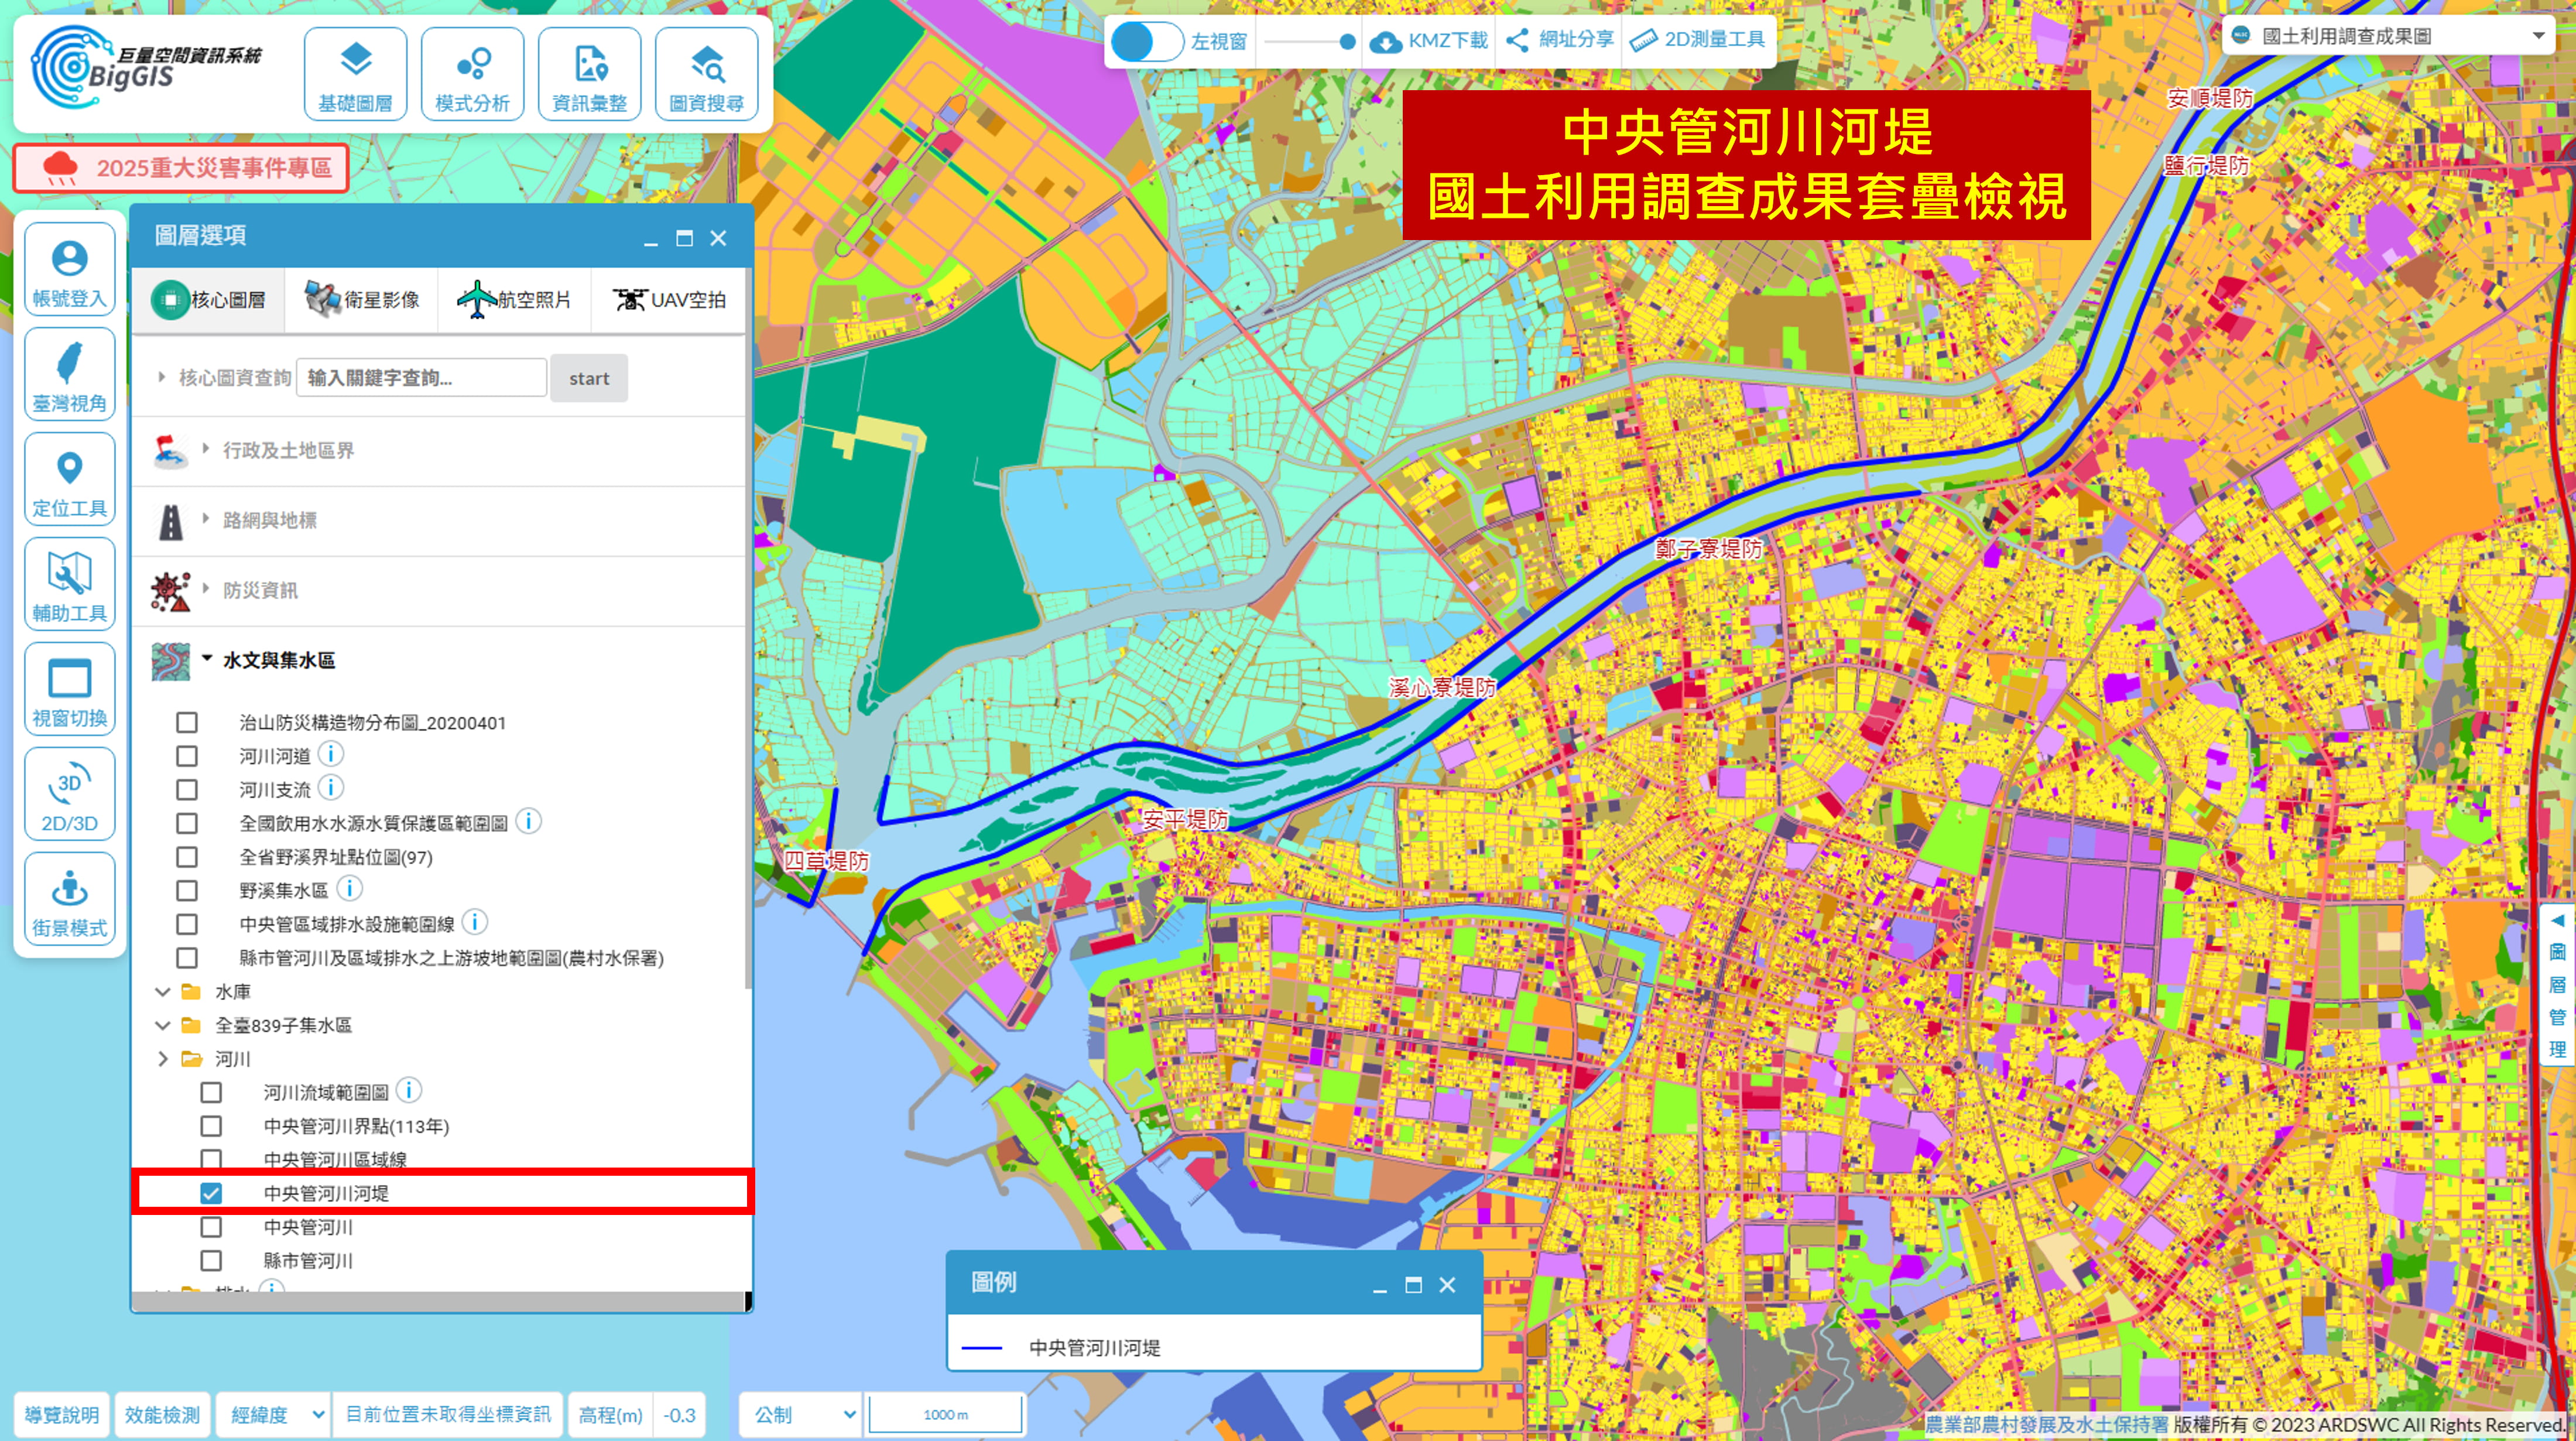The height and width of the screenshot is (1441, 2576).
Task: Open the 2025重大災害事件專區 link
Action: [181, 168]
